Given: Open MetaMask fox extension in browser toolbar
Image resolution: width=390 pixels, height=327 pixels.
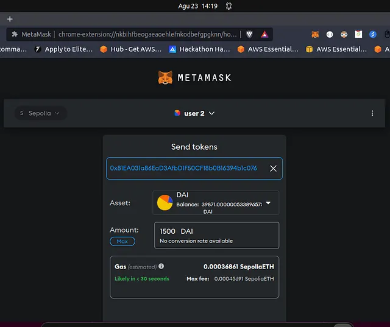Looking at the screenshot, I should (315, 35).
